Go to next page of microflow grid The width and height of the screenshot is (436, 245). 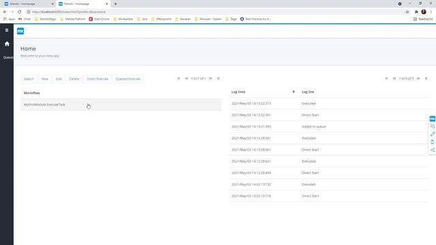tap(211, 79)
